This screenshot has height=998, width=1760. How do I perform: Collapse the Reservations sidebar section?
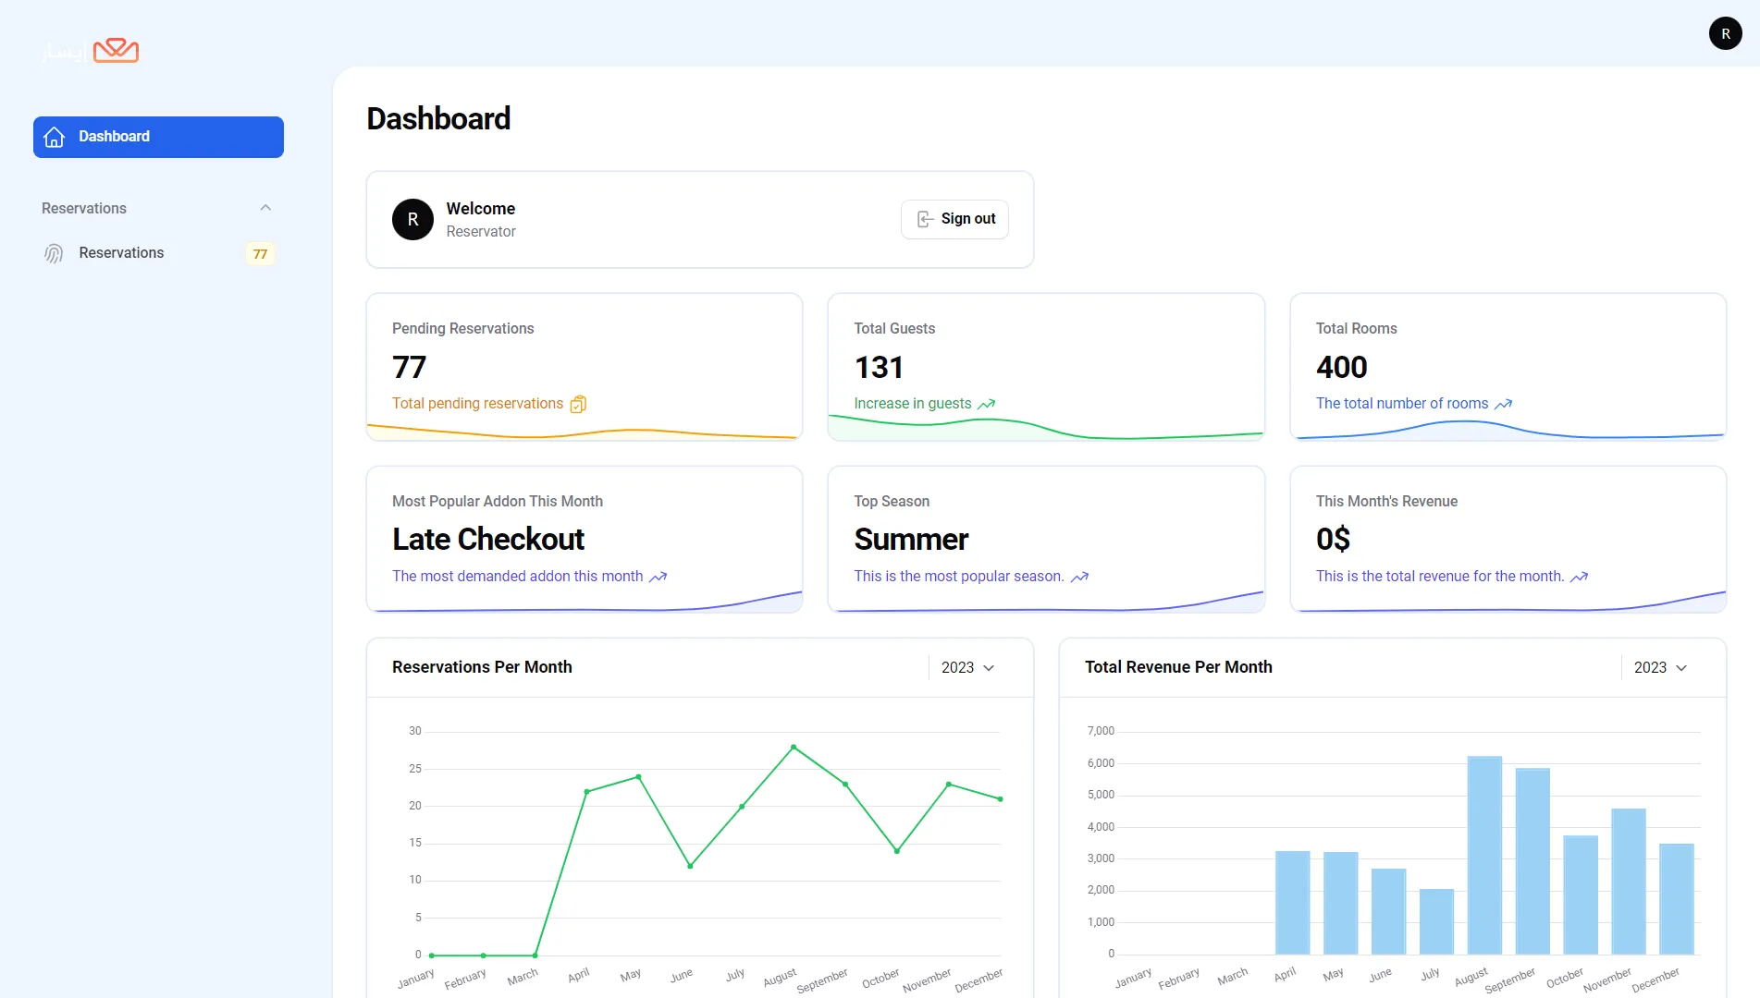(265, 208)
